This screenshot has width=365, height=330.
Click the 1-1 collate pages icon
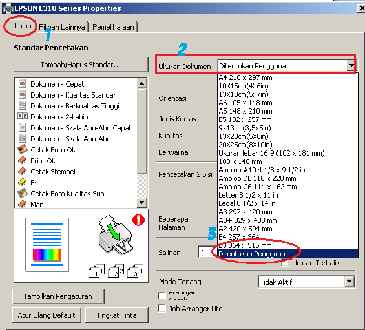[x=97, y=271]
